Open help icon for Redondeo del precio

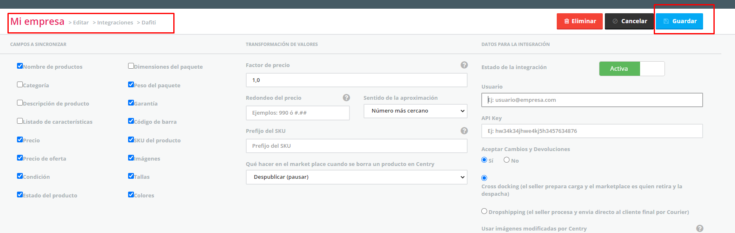click(x=347, y=98)
